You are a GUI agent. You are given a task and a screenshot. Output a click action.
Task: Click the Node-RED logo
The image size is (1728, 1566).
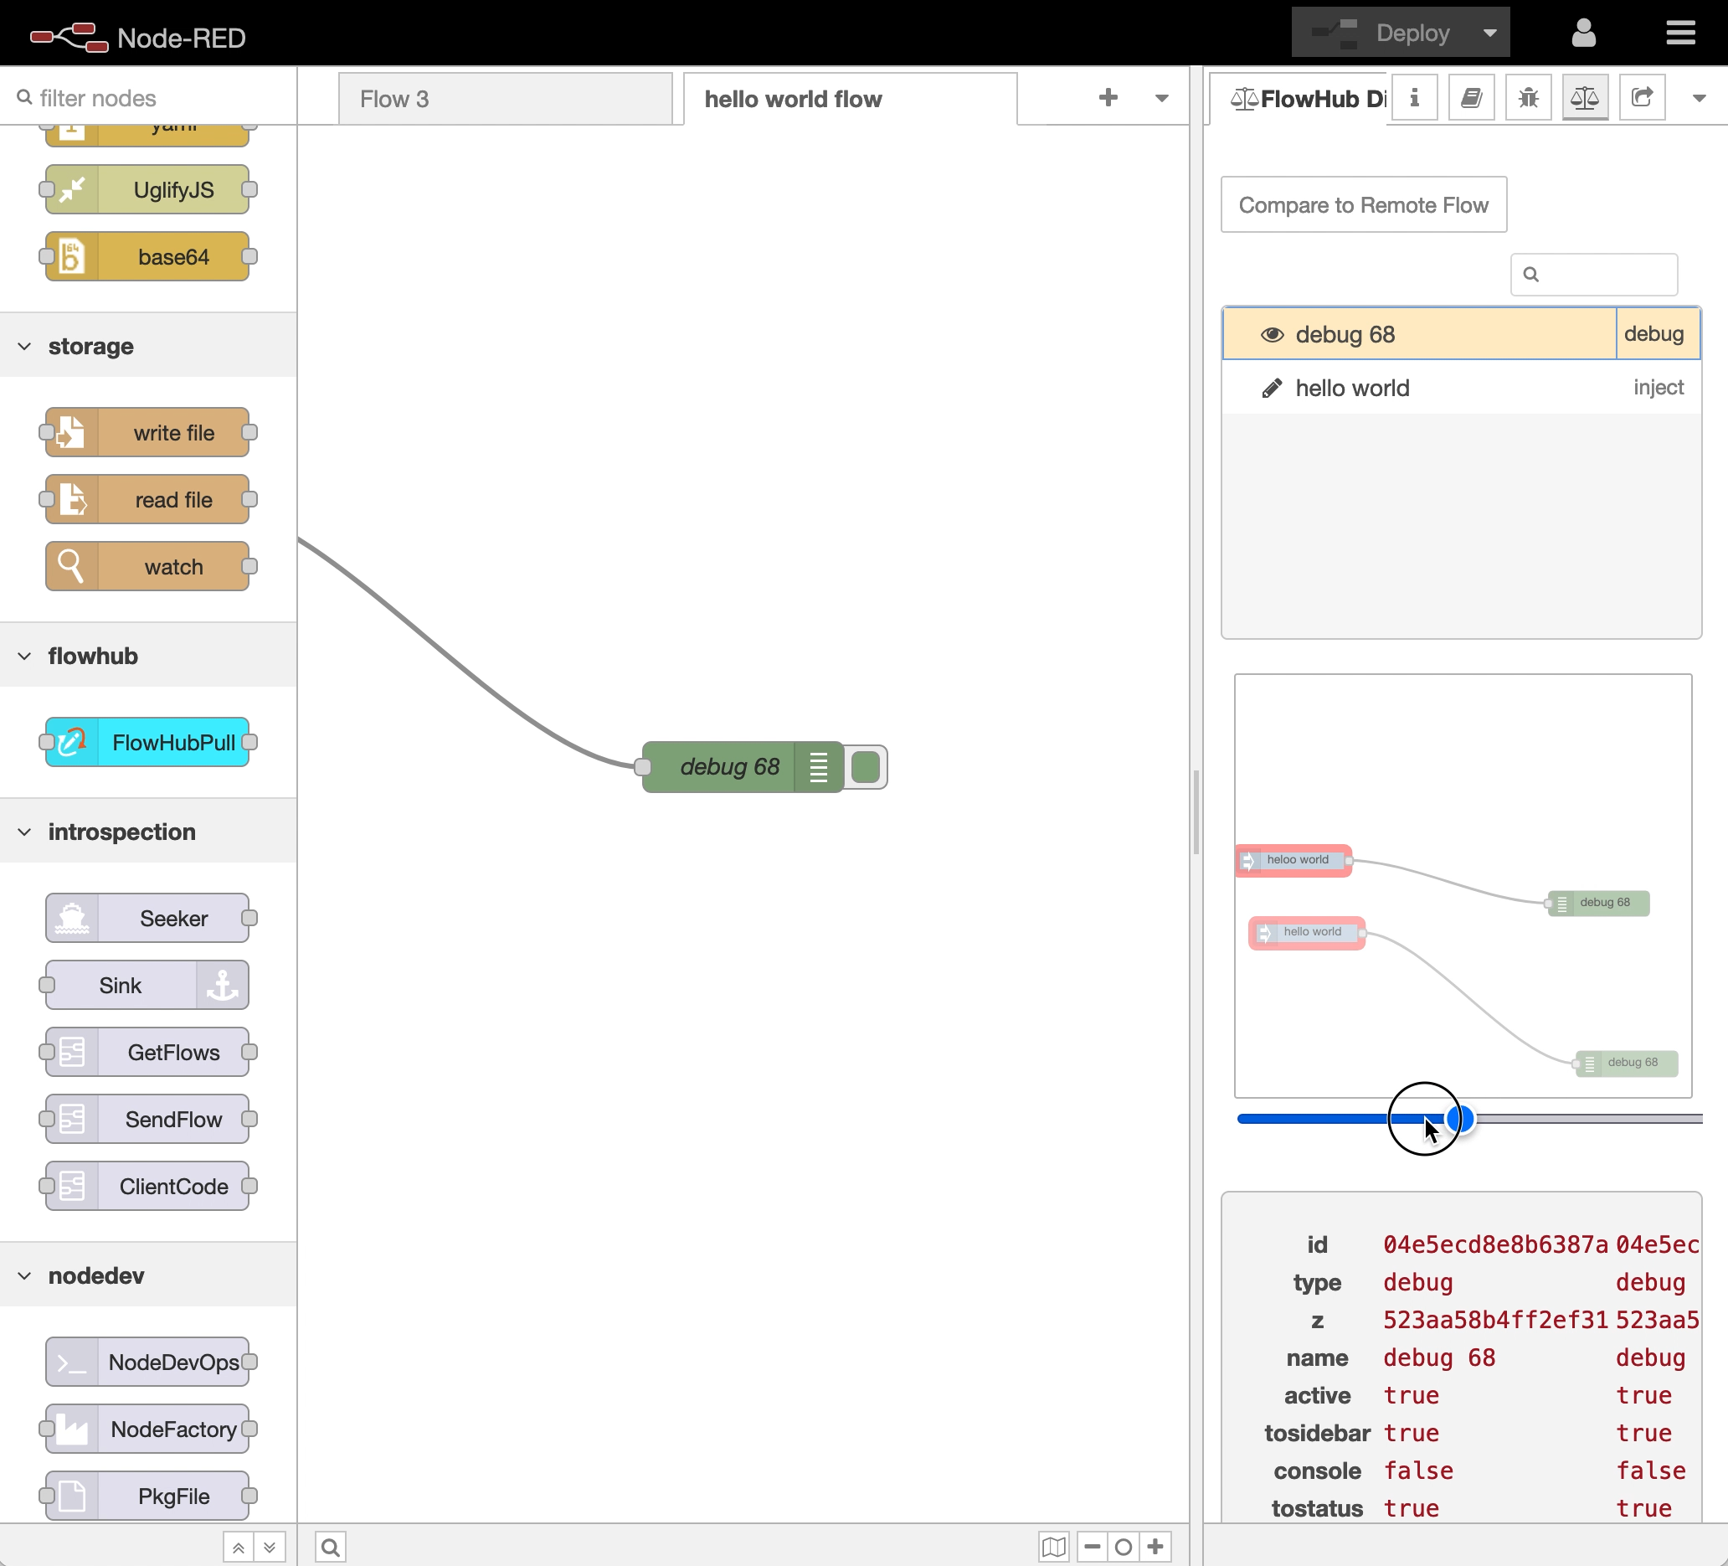click(138, 37)
